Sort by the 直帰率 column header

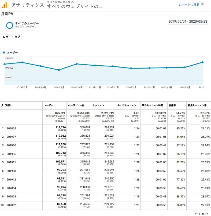172,105
